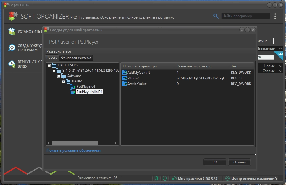Click the Soft Organizer puzzle logo
286x185 pixels.
coord(13,16)
